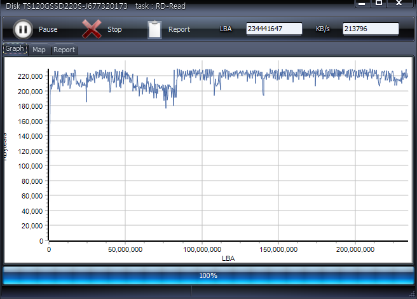The image size is (417, 299).
Task: Click inside the read speed graph area
Action: point(229,165)
